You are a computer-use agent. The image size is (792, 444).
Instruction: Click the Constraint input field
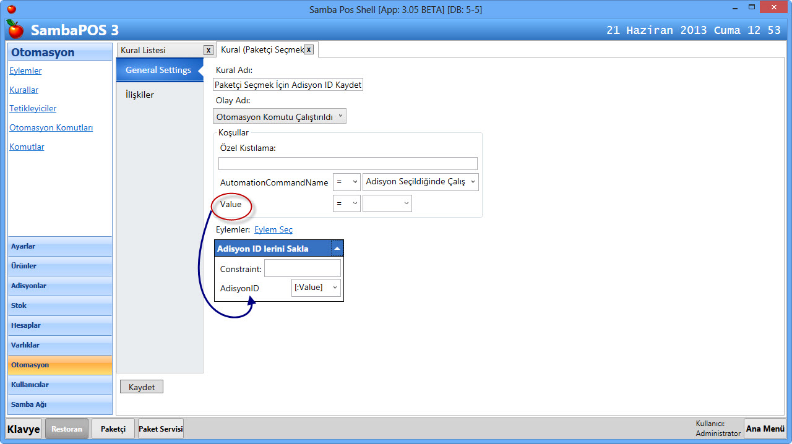302,268
